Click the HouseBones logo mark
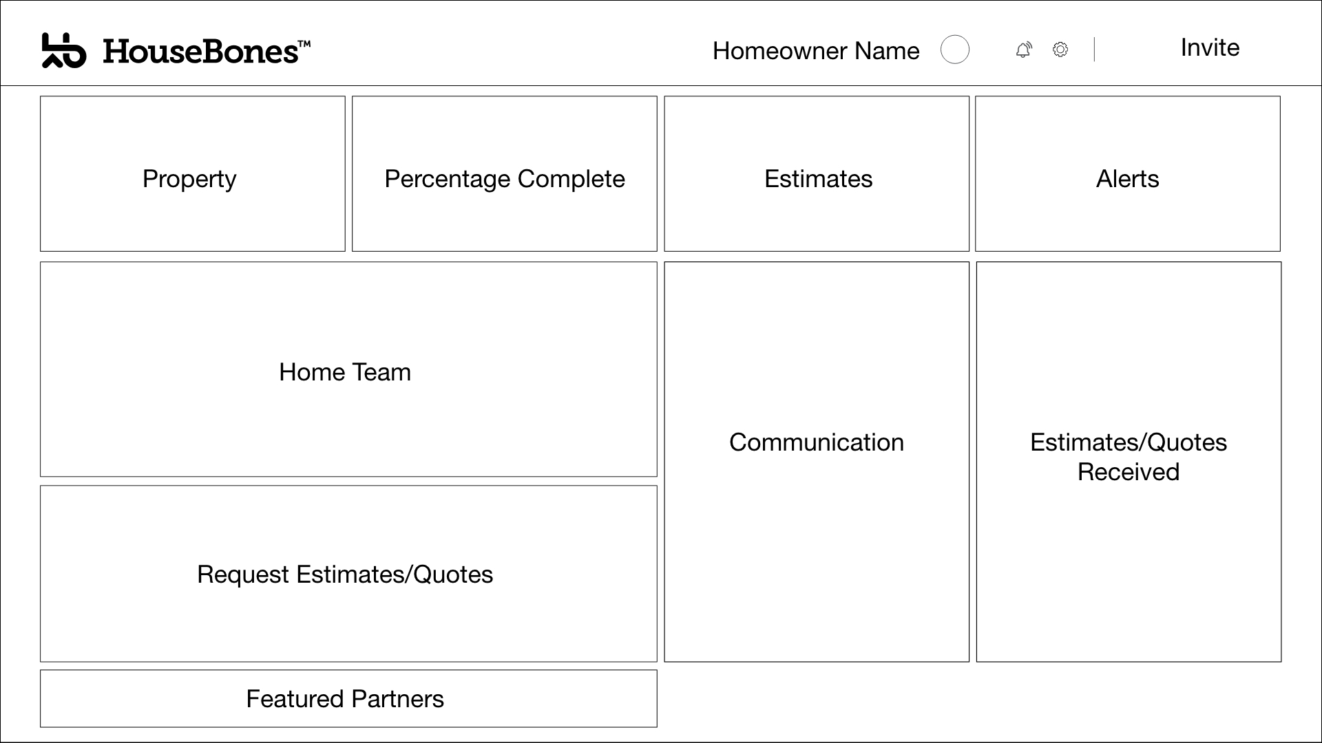This screenshot has width=1322, height=743. 63,50
